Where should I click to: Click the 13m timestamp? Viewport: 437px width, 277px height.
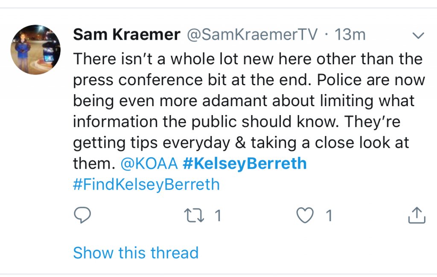pyautogui.click(x=350, y=35)
